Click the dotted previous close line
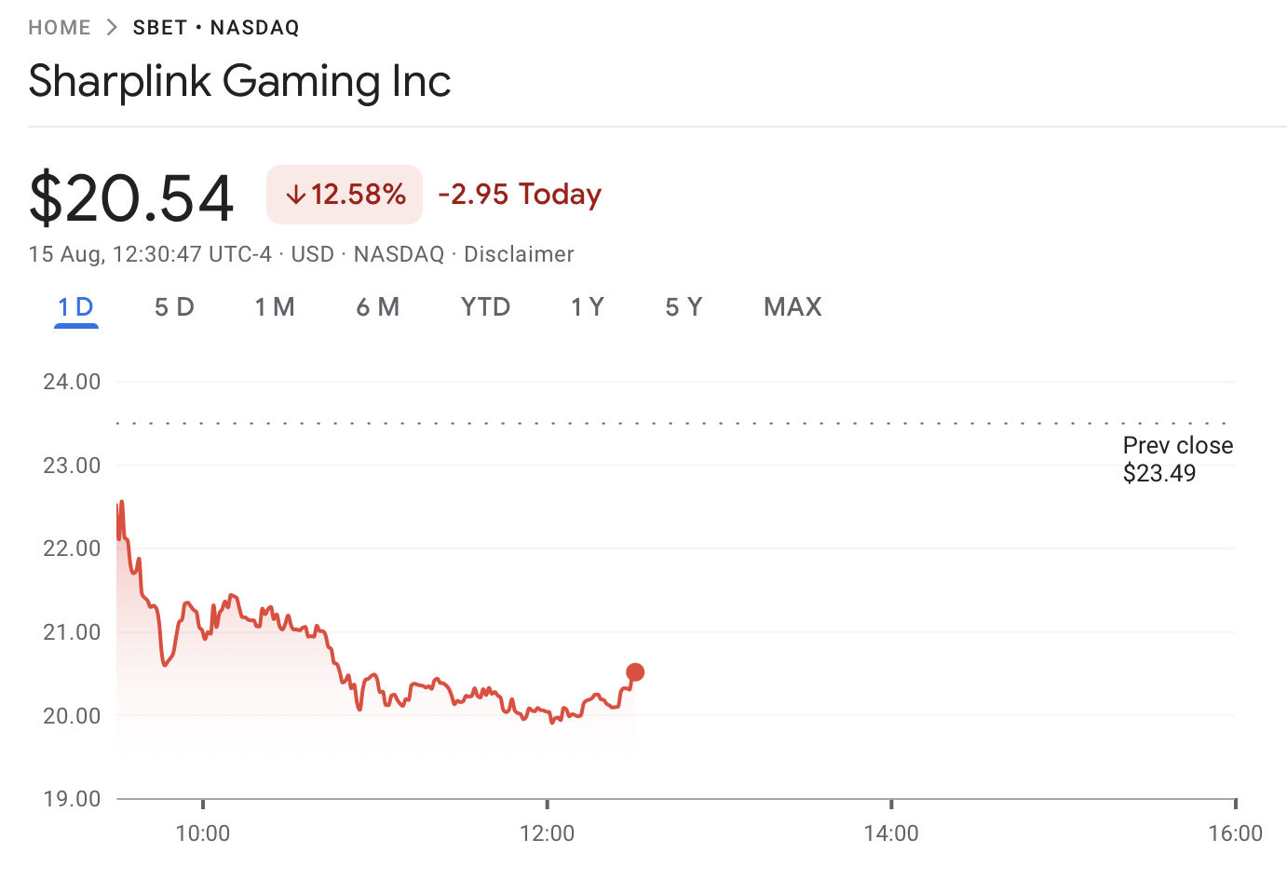Viewport: 1287px width, 880px height. tap(652, 421)
